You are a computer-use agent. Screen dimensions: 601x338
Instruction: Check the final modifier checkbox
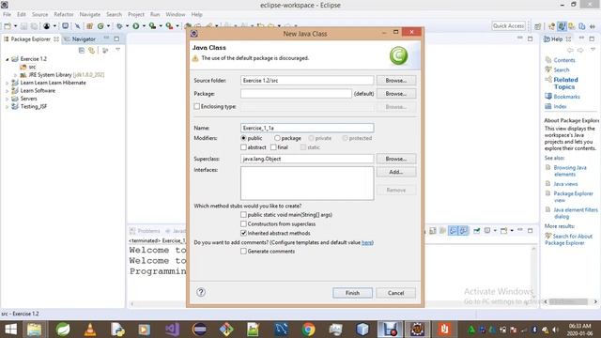coord(273,147)
